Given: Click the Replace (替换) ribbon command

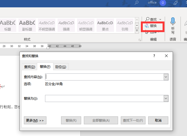Looking at the screenshot, I should click(x=151, y=26).
